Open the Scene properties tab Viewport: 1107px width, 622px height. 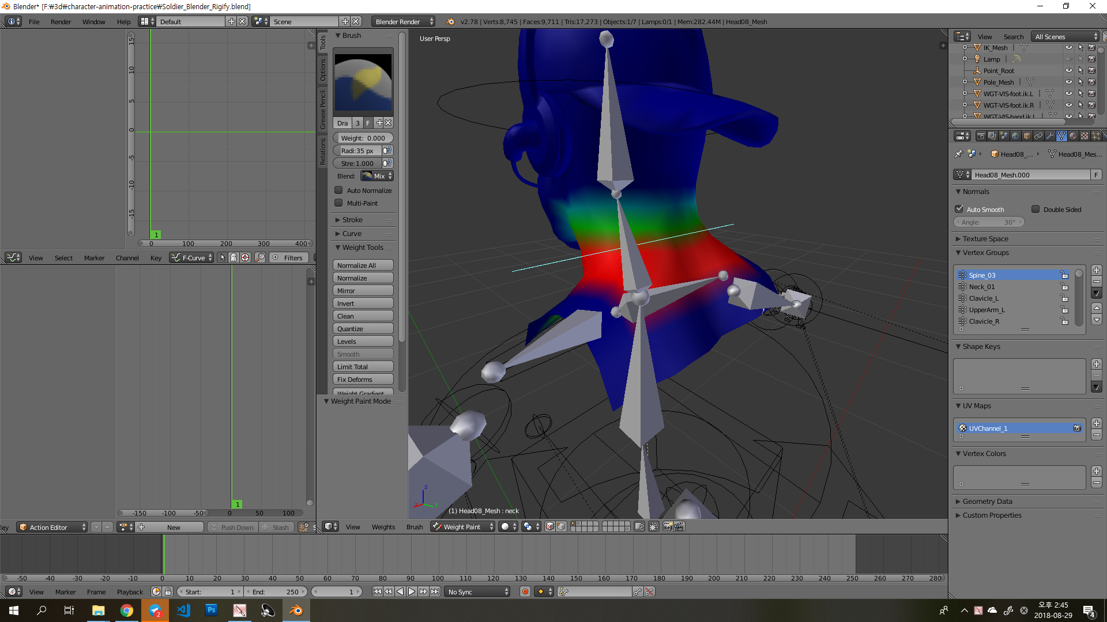(1004, 136)
